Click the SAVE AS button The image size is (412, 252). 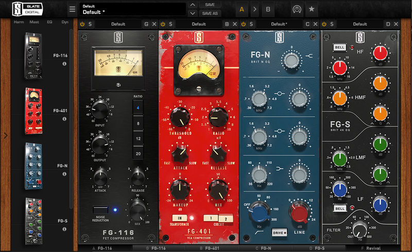click(210, 13)
